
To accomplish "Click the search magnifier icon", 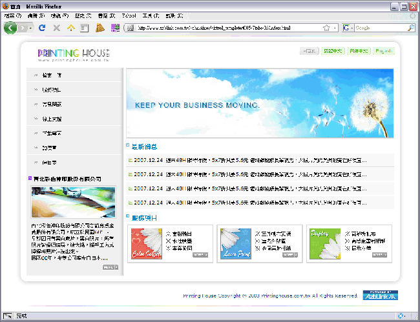I will pos(411,28).
